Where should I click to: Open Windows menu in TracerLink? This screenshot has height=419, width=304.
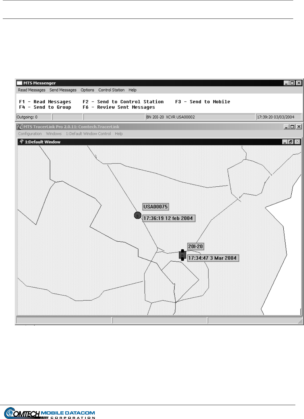click(54, 134)
